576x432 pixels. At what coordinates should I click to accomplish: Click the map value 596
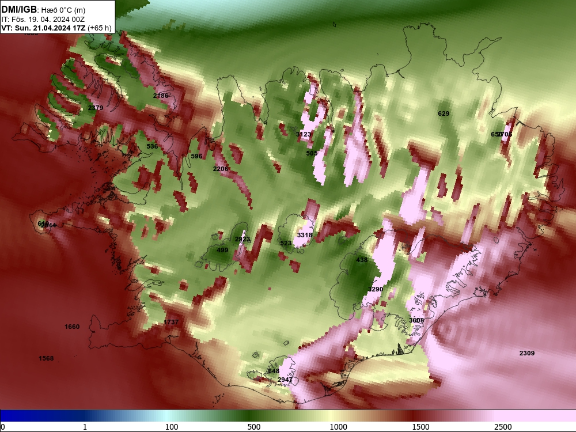coord(196,156)
